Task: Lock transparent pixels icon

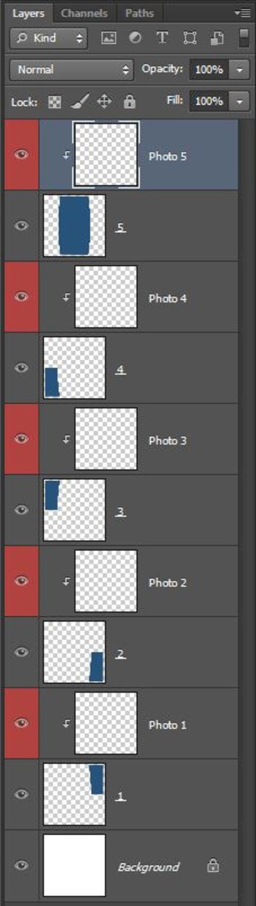Action: [55, 102]
